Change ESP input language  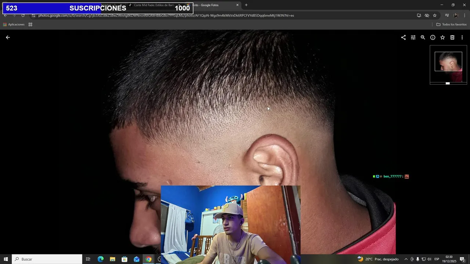[x=437, y=259]
